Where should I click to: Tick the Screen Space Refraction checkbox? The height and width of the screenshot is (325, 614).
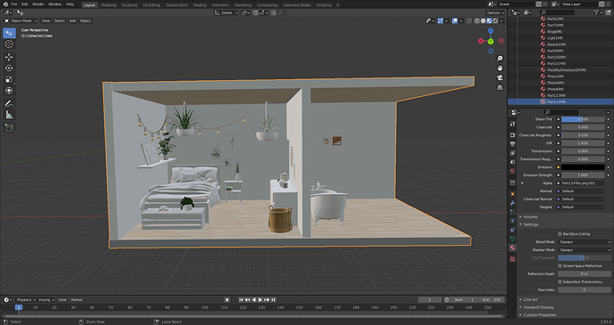point(560,266)
